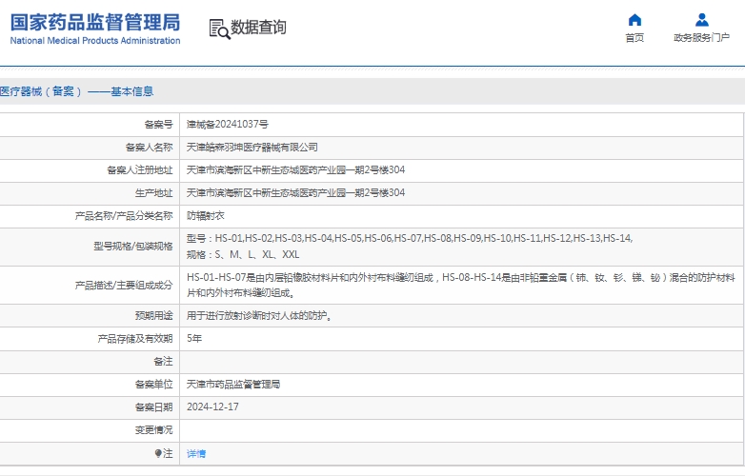Click the 备注 row label
Screen dimensions: 745x476
pos(164,361)
